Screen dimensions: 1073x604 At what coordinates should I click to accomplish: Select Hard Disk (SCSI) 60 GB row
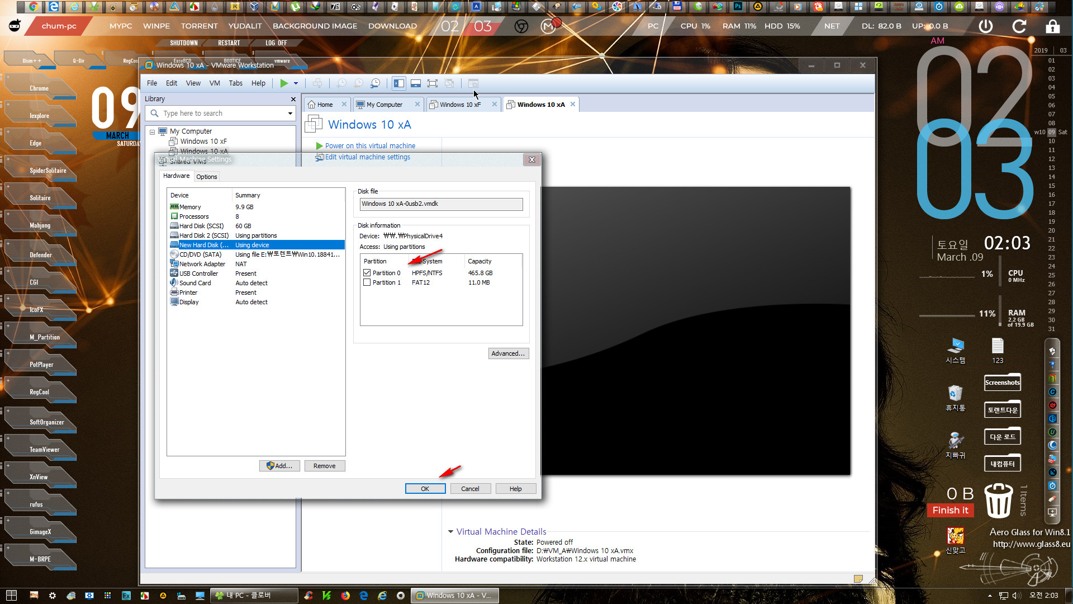pos(256,226)
